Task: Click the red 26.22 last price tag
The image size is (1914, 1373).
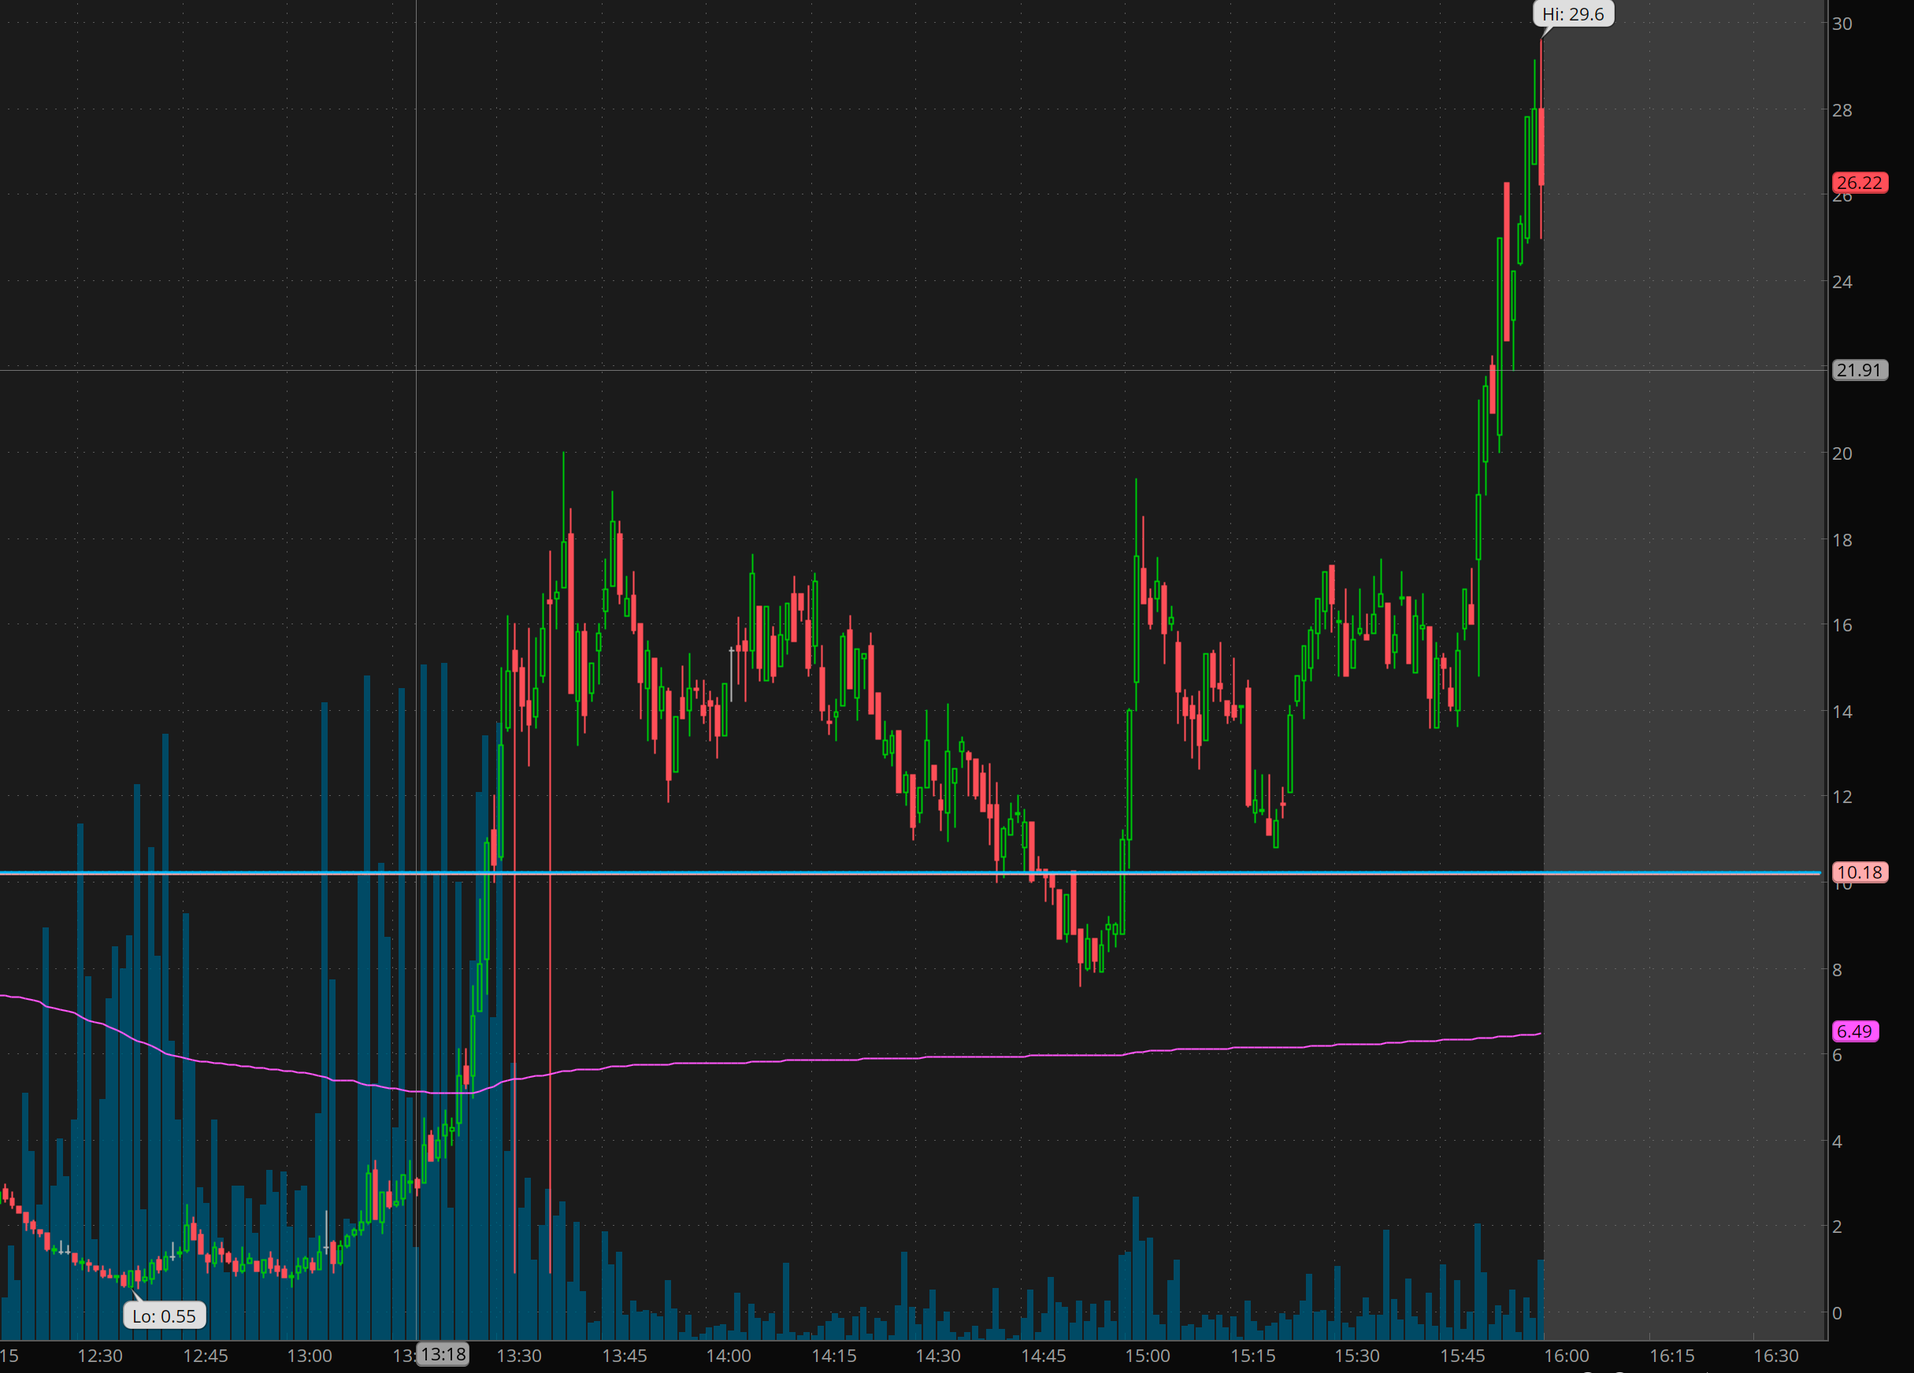Action: point(1859,182)
